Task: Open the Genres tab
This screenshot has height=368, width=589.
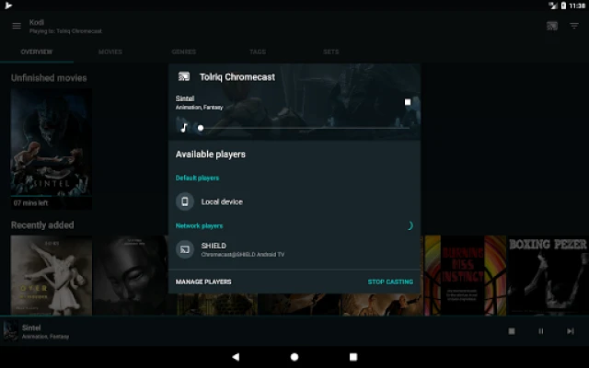Action: [184, 52]
